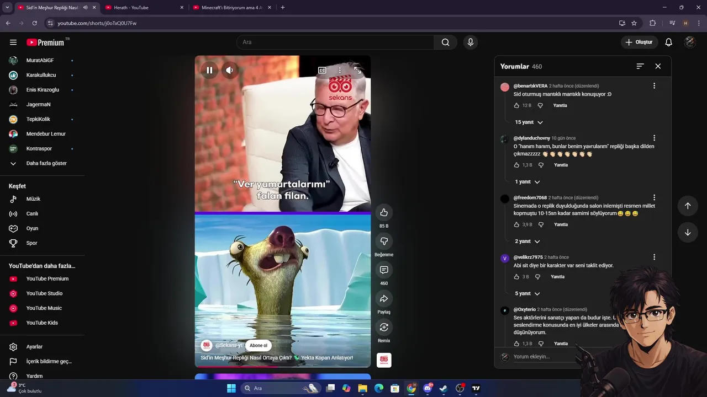Image resolution: width=707 pixels, height=397 pixels.
Task: Dislike benartıkVERA's comment
Action: 540,105
